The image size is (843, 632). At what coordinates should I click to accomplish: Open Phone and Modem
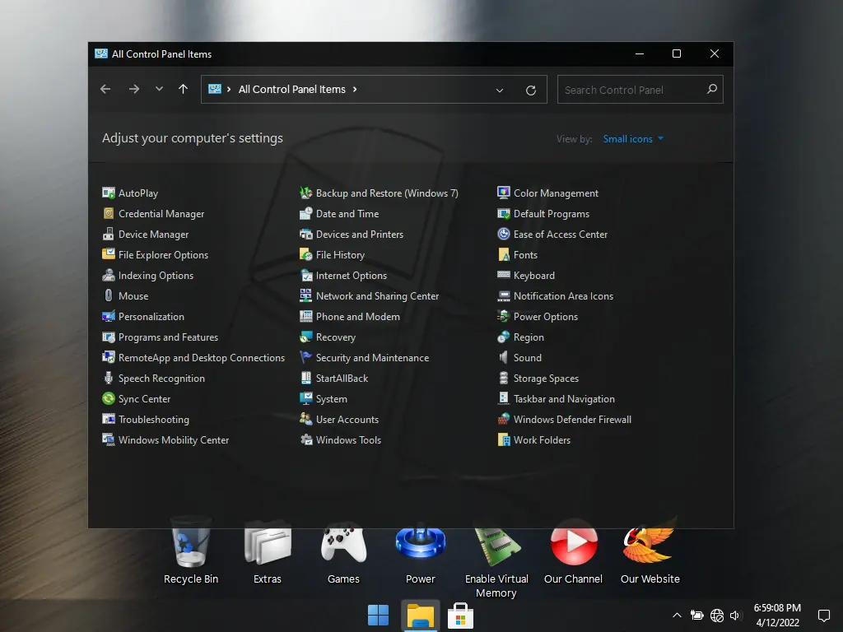[x=350, y=317]
